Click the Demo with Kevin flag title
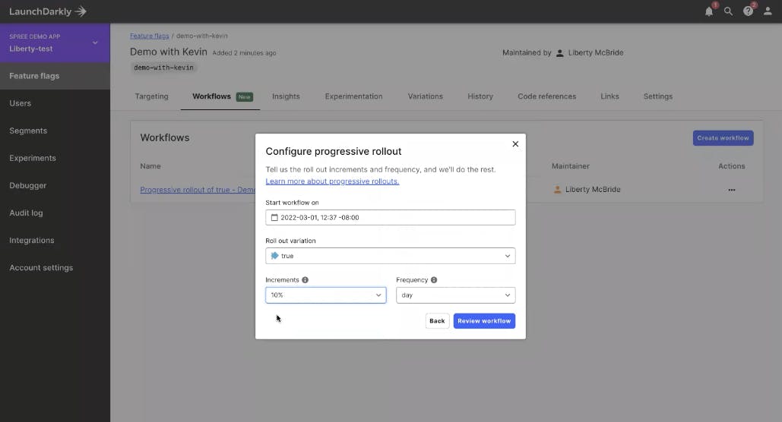The width and height of the screenshot is (782, 422). (169, 52)
